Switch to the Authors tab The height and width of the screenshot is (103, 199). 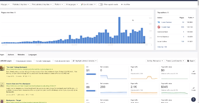coord(11,55)
